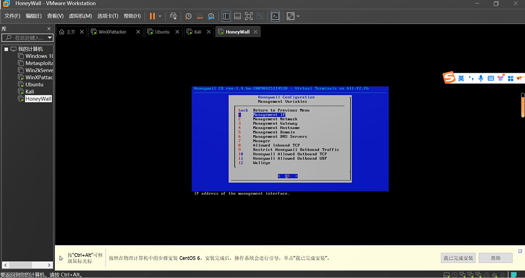This screenshot has width=525, height=278.
Task: Toggle the thumbnail bar view
Action: (x=237, y=16)
